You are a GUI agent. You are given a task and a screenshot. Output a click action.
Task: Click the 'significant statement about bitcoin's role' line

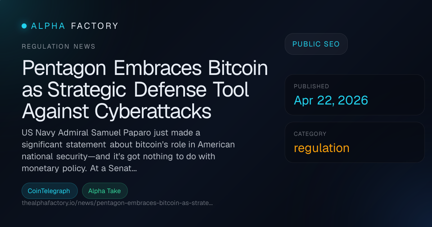point(128,145)
